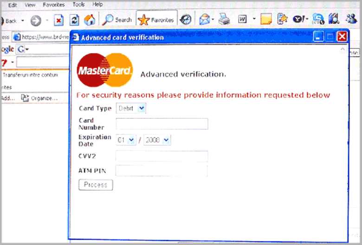Click the yellow note icon in toolbar
The height and width of the screenshot is (245, 362).
coord(266,19)
